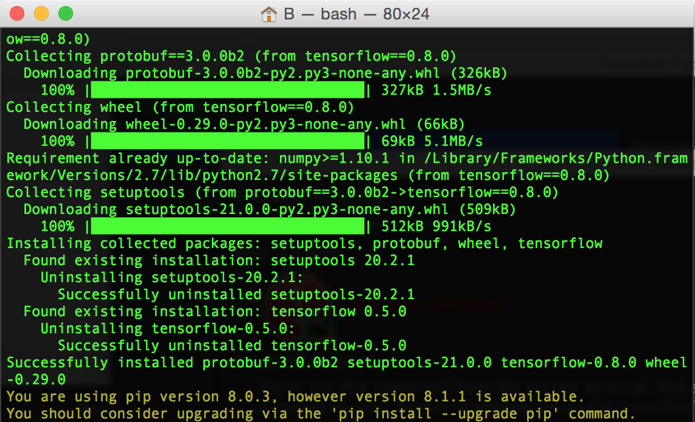Image resolution: width=695 pixels, height=422 pixels.
Task: Click the '69kB 5.1MB/s' speed text
Action: 431,141
